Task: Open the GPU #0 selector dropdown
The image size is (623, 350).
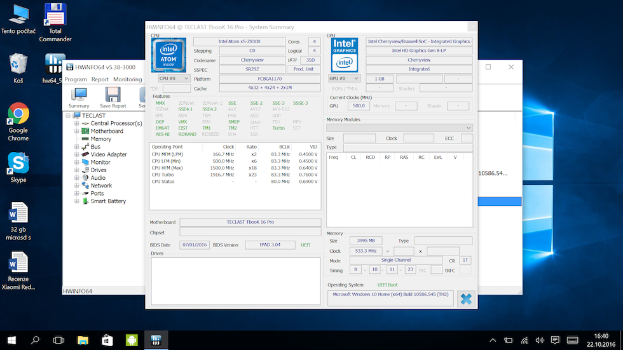Action: coord(344,78)
